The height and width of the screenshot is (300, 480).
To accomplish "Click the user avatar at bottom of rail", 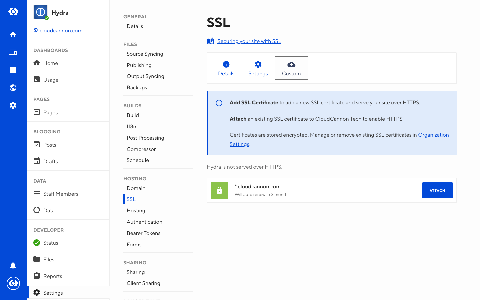I will (x=13, y=283).
